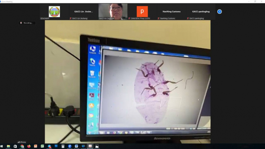
Task: Open Firefox from taskbar
Action: (x=29, y=146)
